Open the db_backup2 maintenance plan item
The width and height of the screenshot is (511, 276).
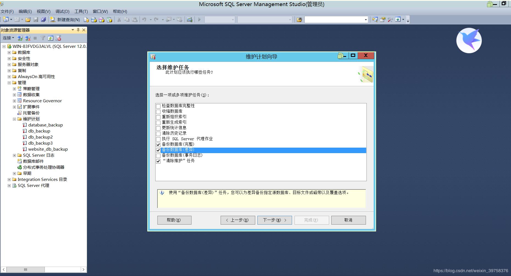pos(40,137)
